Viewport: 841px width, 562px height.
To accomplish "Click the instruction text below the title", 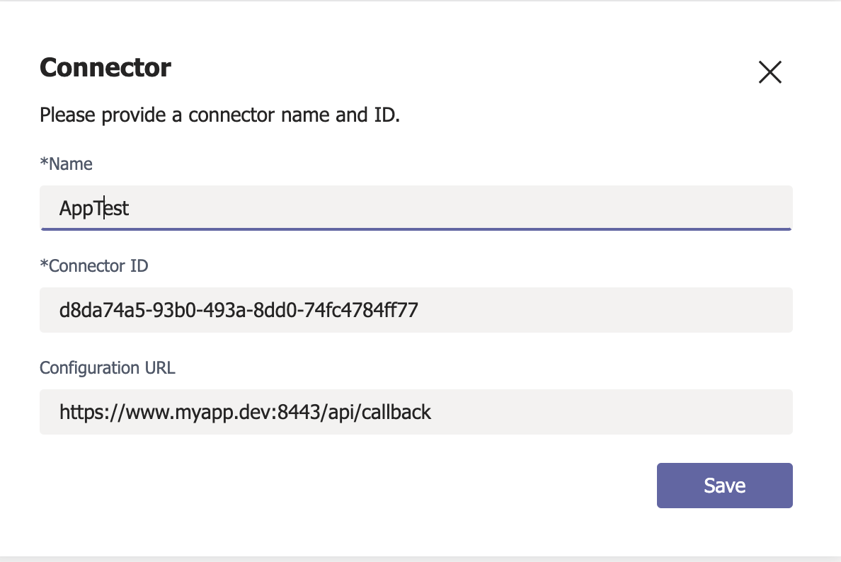I will point(219,115).
